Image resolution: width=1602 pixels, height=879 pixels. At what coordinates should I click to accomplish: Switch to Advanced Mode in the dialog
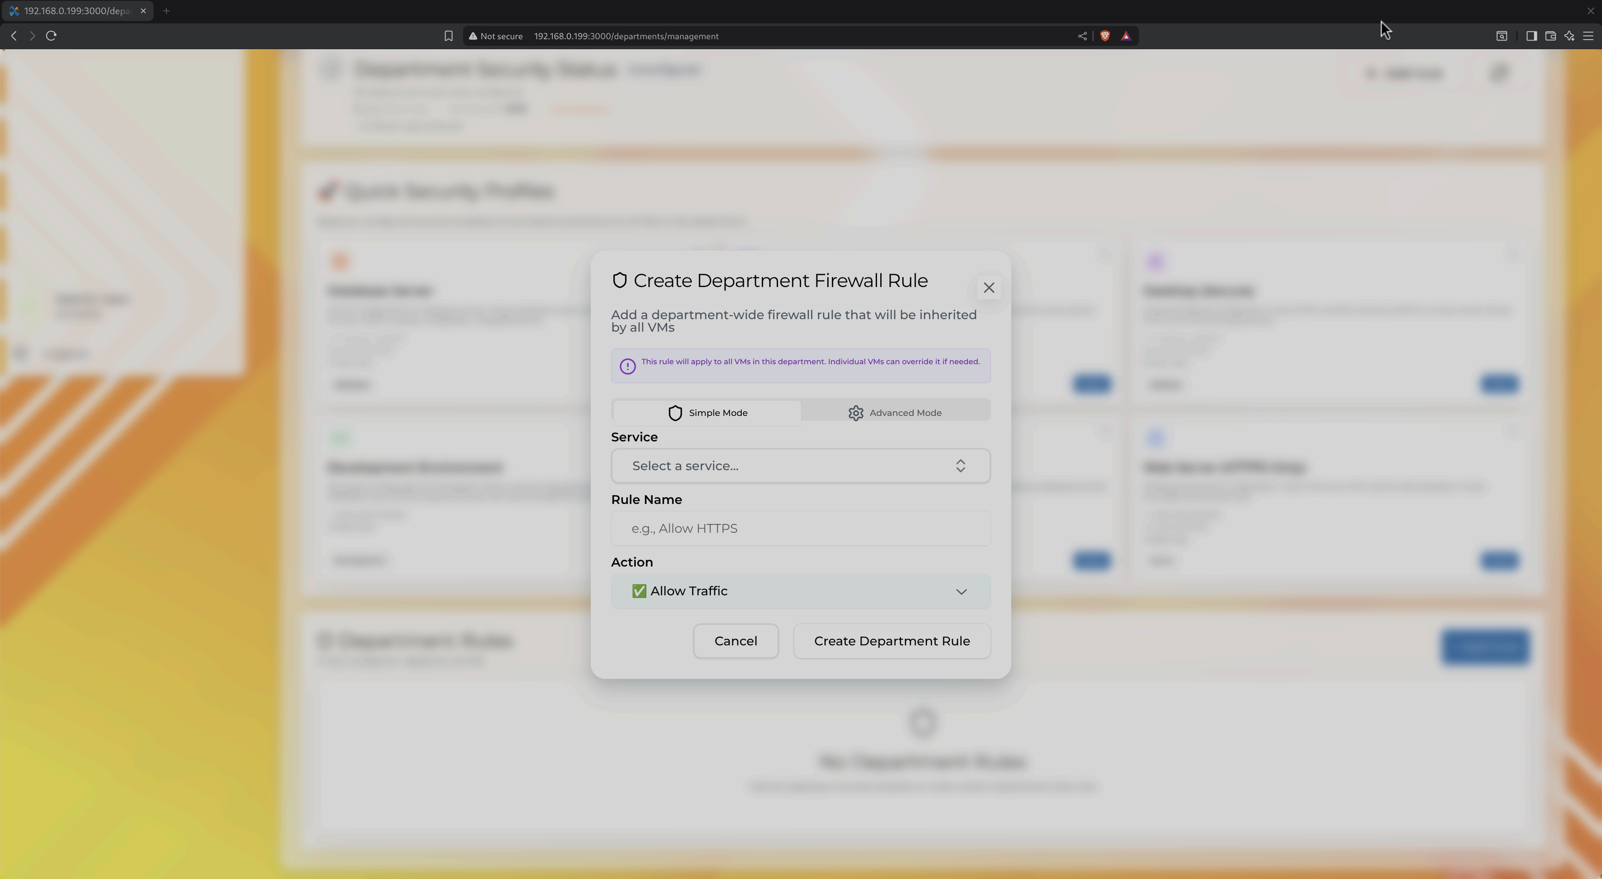896,412
